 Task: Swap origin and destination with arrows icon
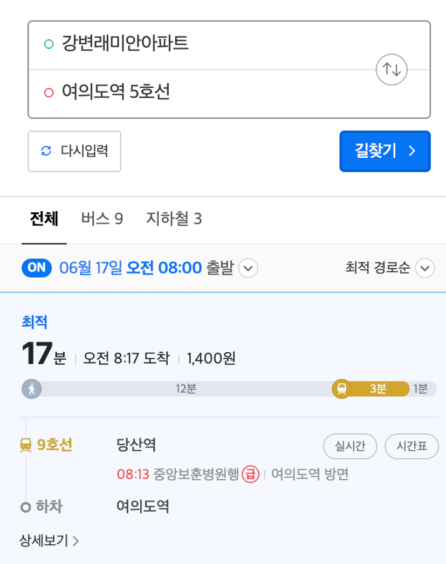point(392,69)
